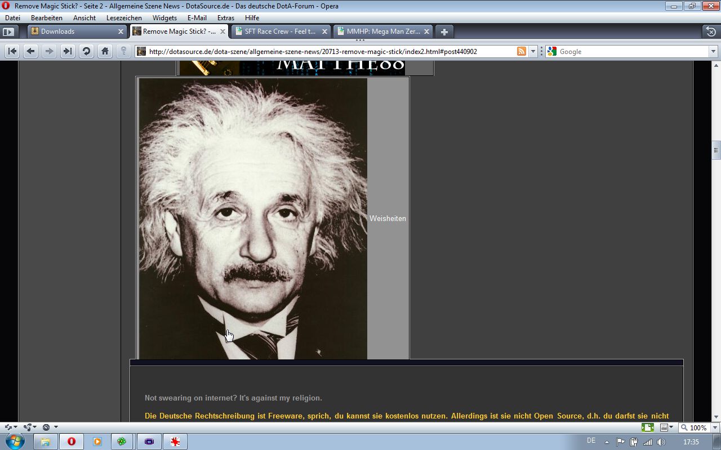
Task: Toggle the Opera side panel
Action: 9,31
